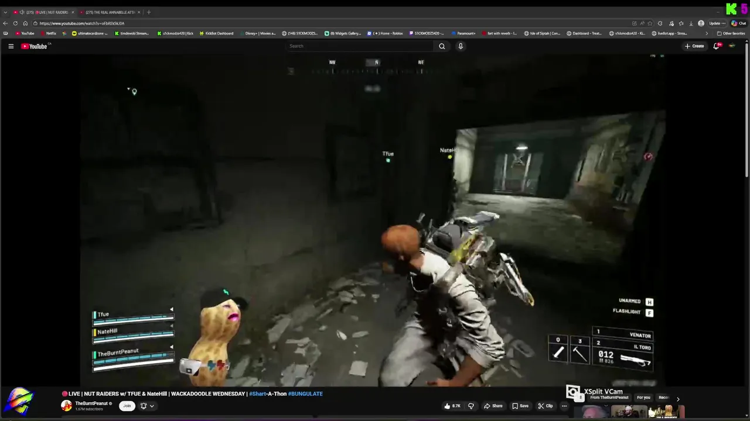Image resolution: width=750 pixels, height=421 pixels.
Task: Go back with the browser back arrow
Action: (x=6, y=23)
